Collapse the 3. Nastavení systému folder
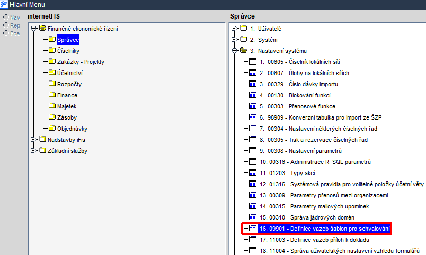 234,50
